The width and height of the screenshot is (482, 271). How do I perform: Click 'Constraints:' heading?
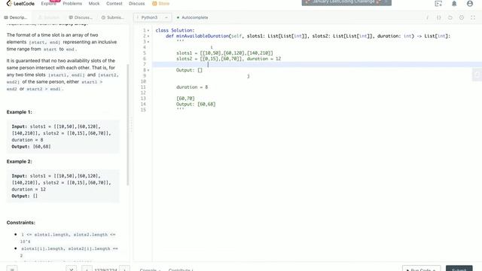(x=21, y=223)
